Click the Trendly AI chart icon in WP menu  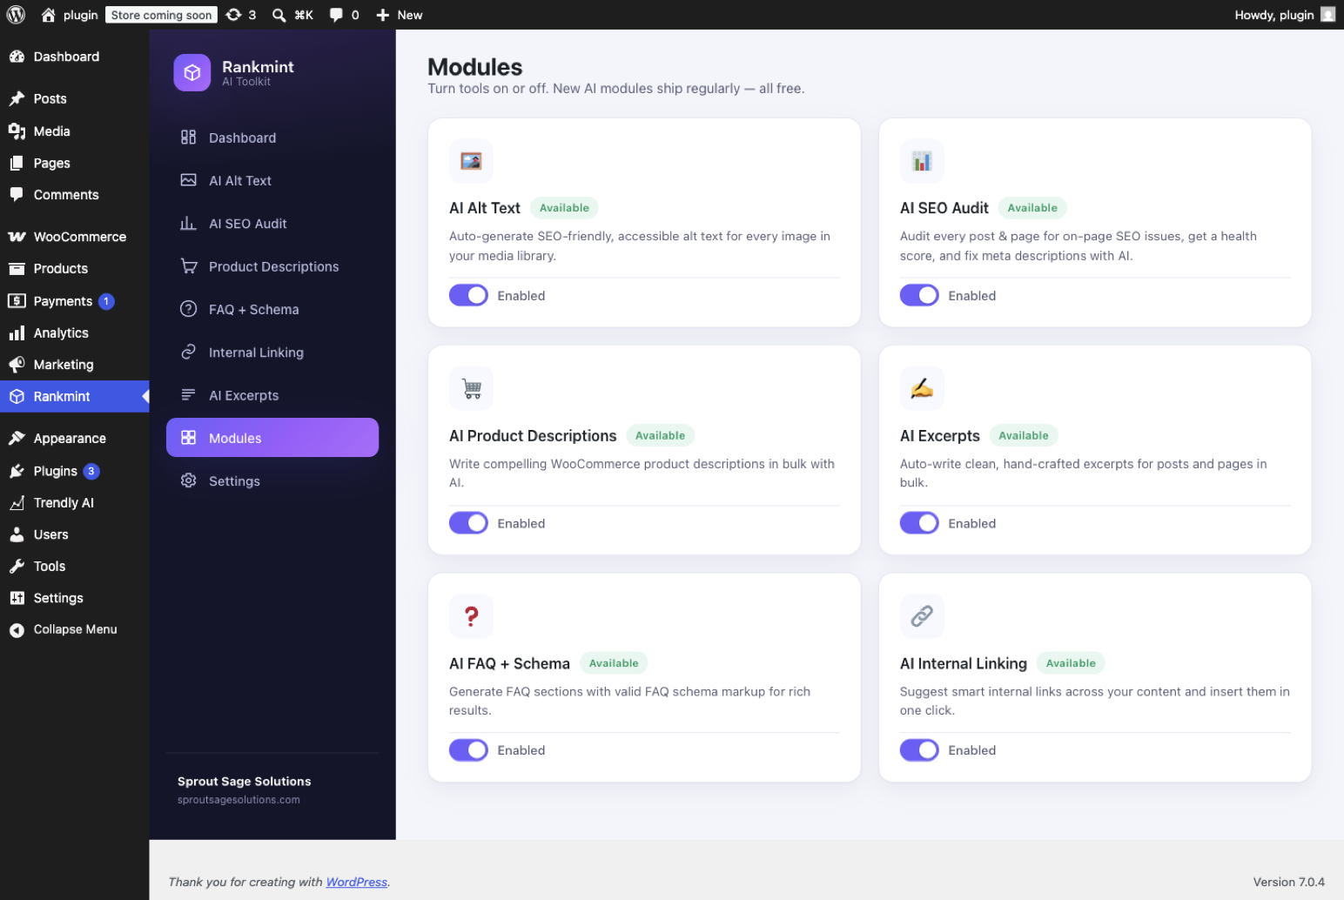pos(17,503)
